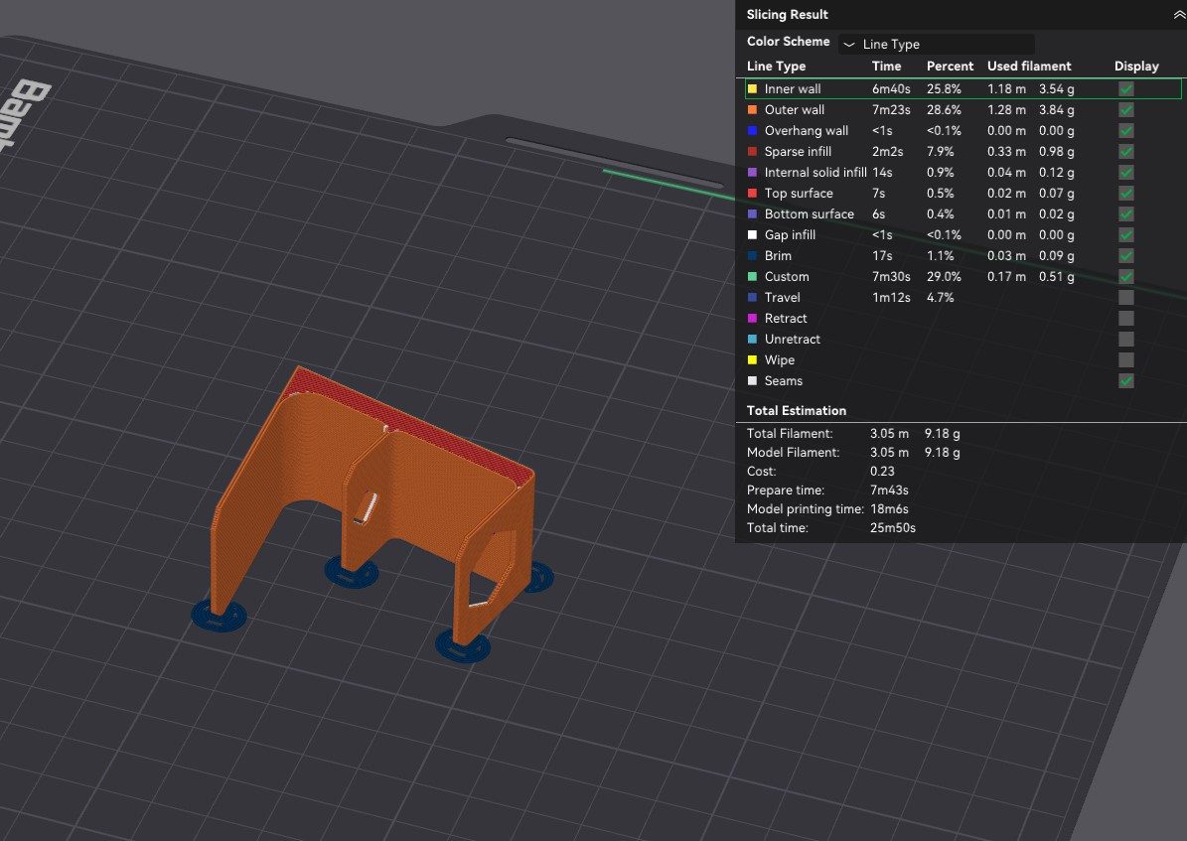Click the Total time value 25m50s
This screenshot has height=841, width=1187.
[x=893, y=527]
